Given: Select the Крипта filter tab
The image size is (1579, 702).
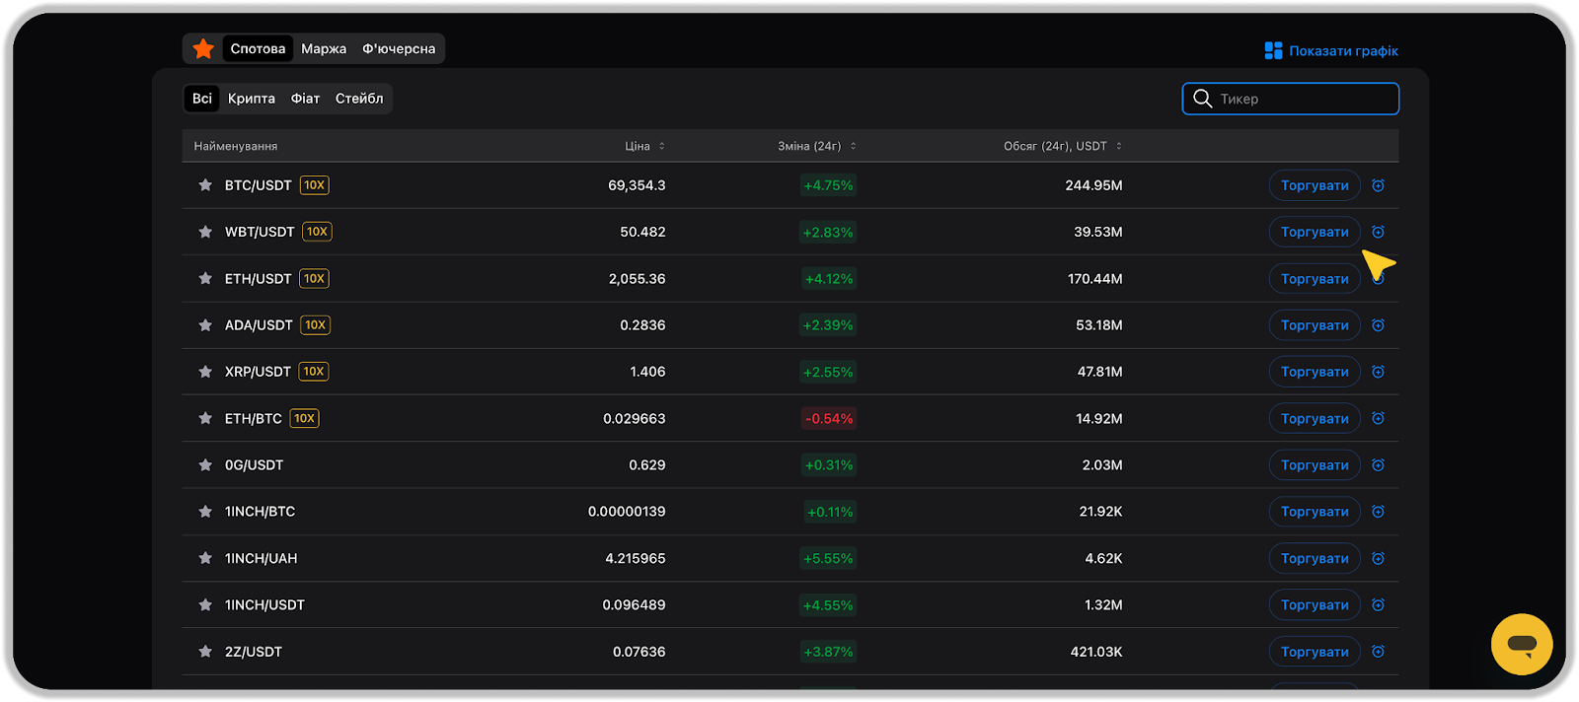Looking at the screenshot, I should (x=252, y=99).
